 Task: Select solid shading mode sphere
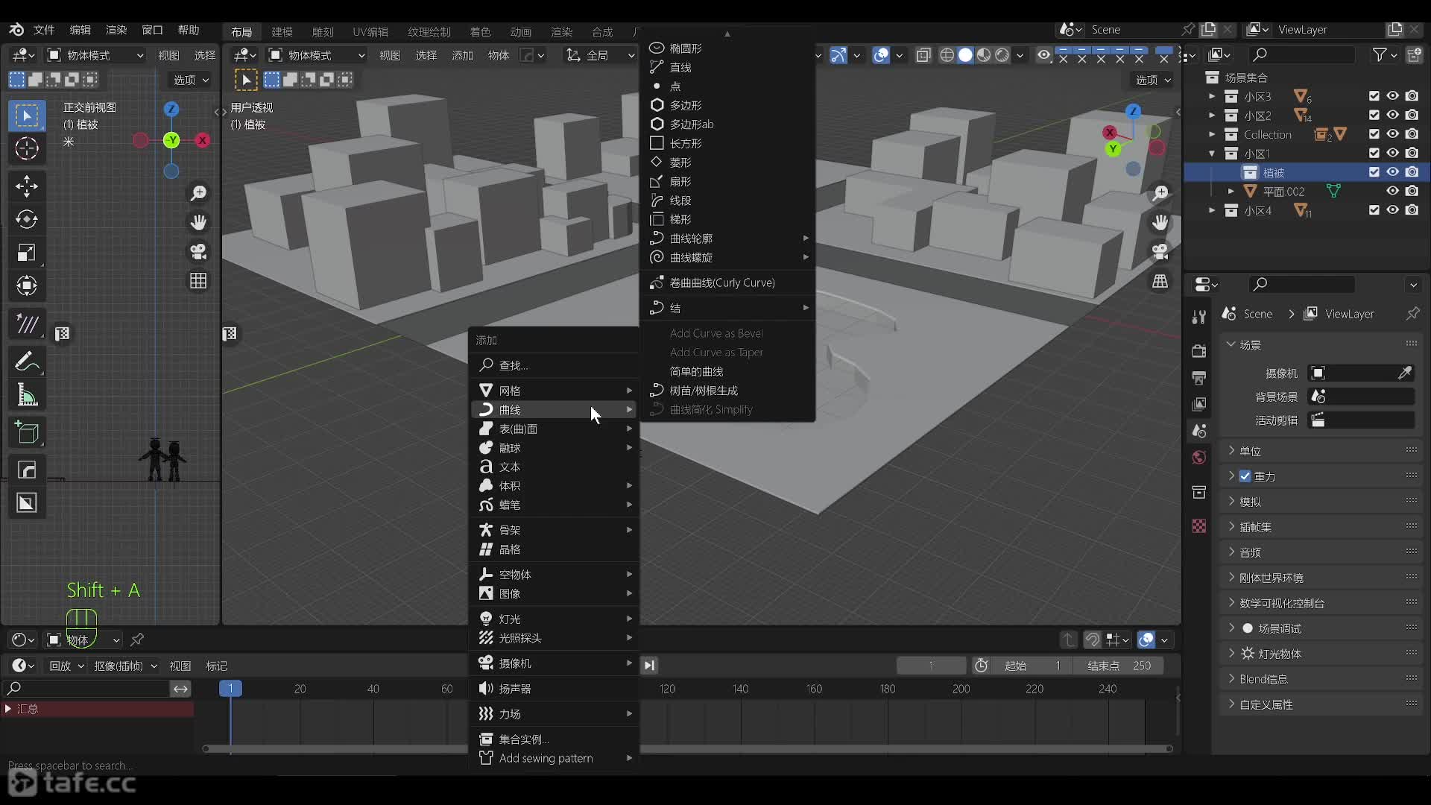click(x=965, y=55)
